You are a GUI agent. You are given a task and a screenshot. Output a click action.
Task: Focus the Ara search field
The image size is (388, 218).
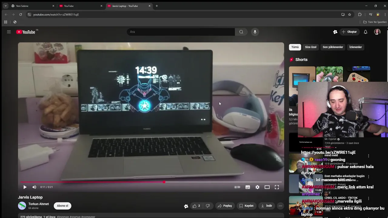coord(181,32)
